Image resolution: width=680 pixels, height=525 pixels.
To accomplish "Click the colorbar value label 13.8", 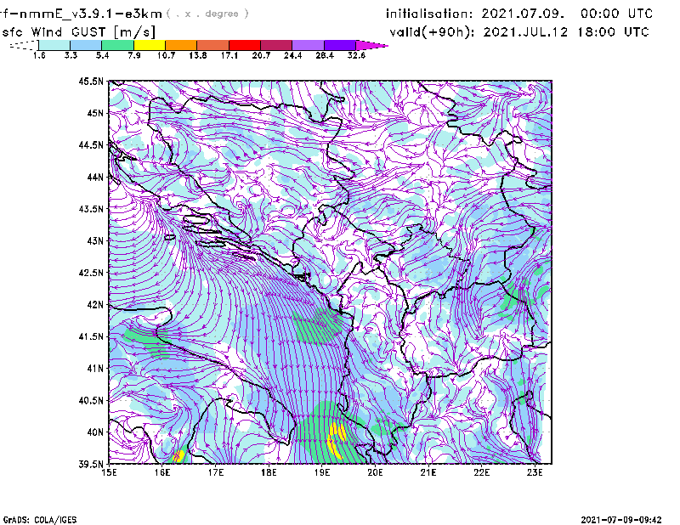I will point(198,55).
